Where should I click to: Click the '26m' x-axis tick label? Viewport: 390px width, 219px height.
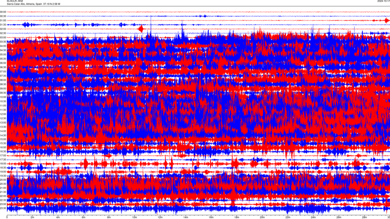tap(339, 217)
